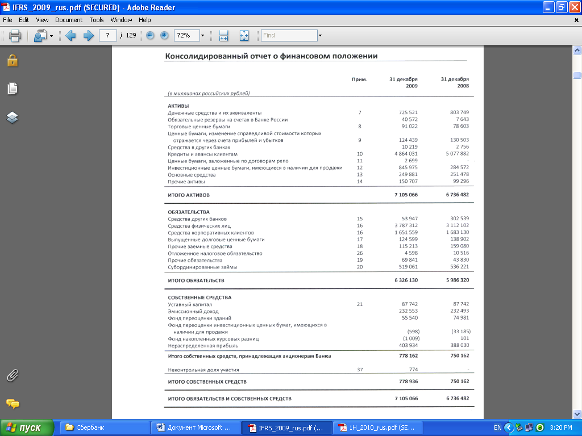
Task: Click the zoom percentage field 72%
Action: pos(186,35)
